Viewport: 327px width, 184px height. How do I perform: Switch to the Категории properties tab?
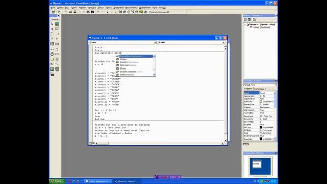coord(259,89)
